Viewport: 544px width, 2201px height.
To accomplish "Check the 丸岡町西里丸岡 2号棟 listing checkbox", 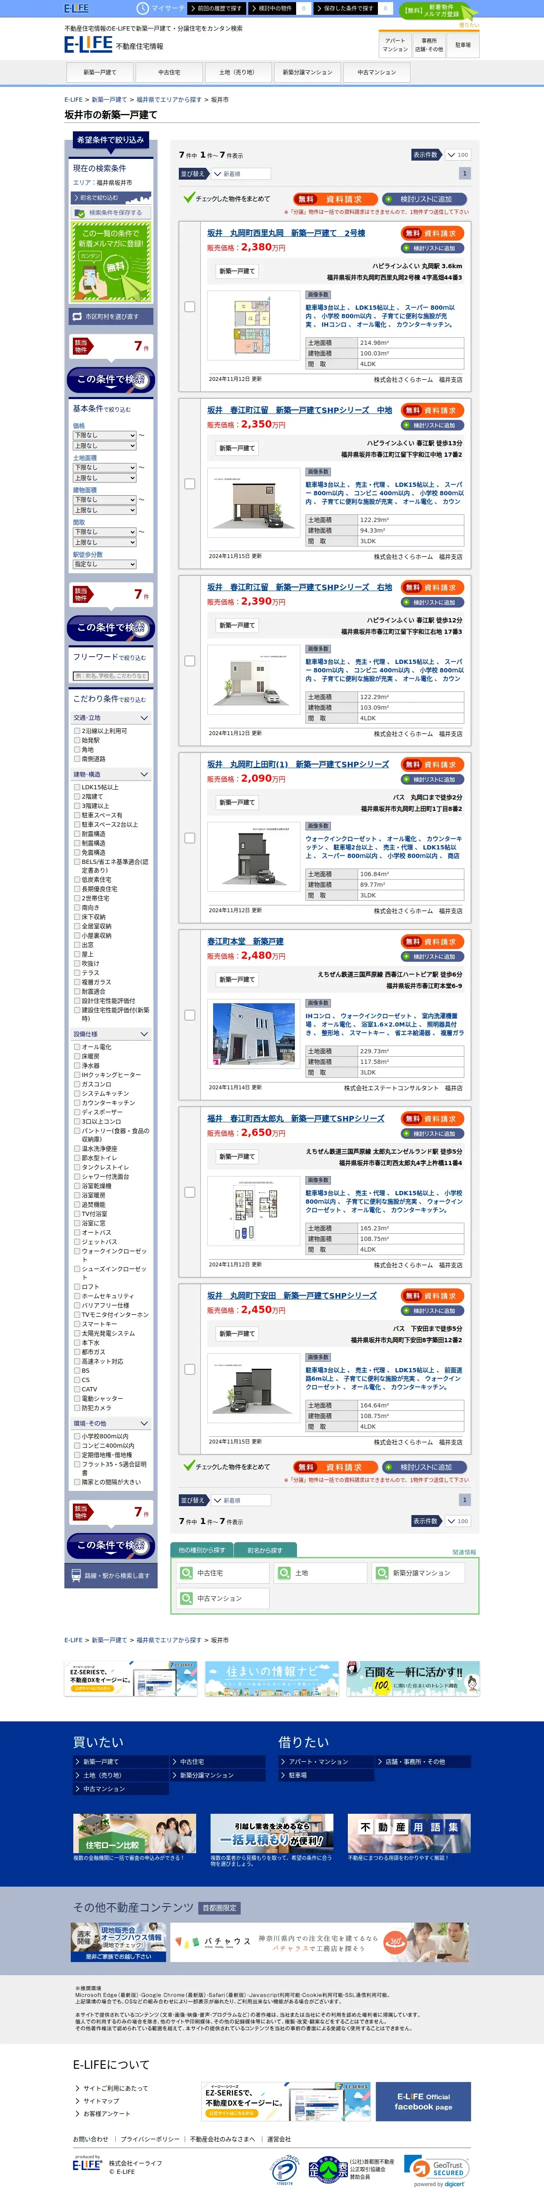I will pos(189,307).
